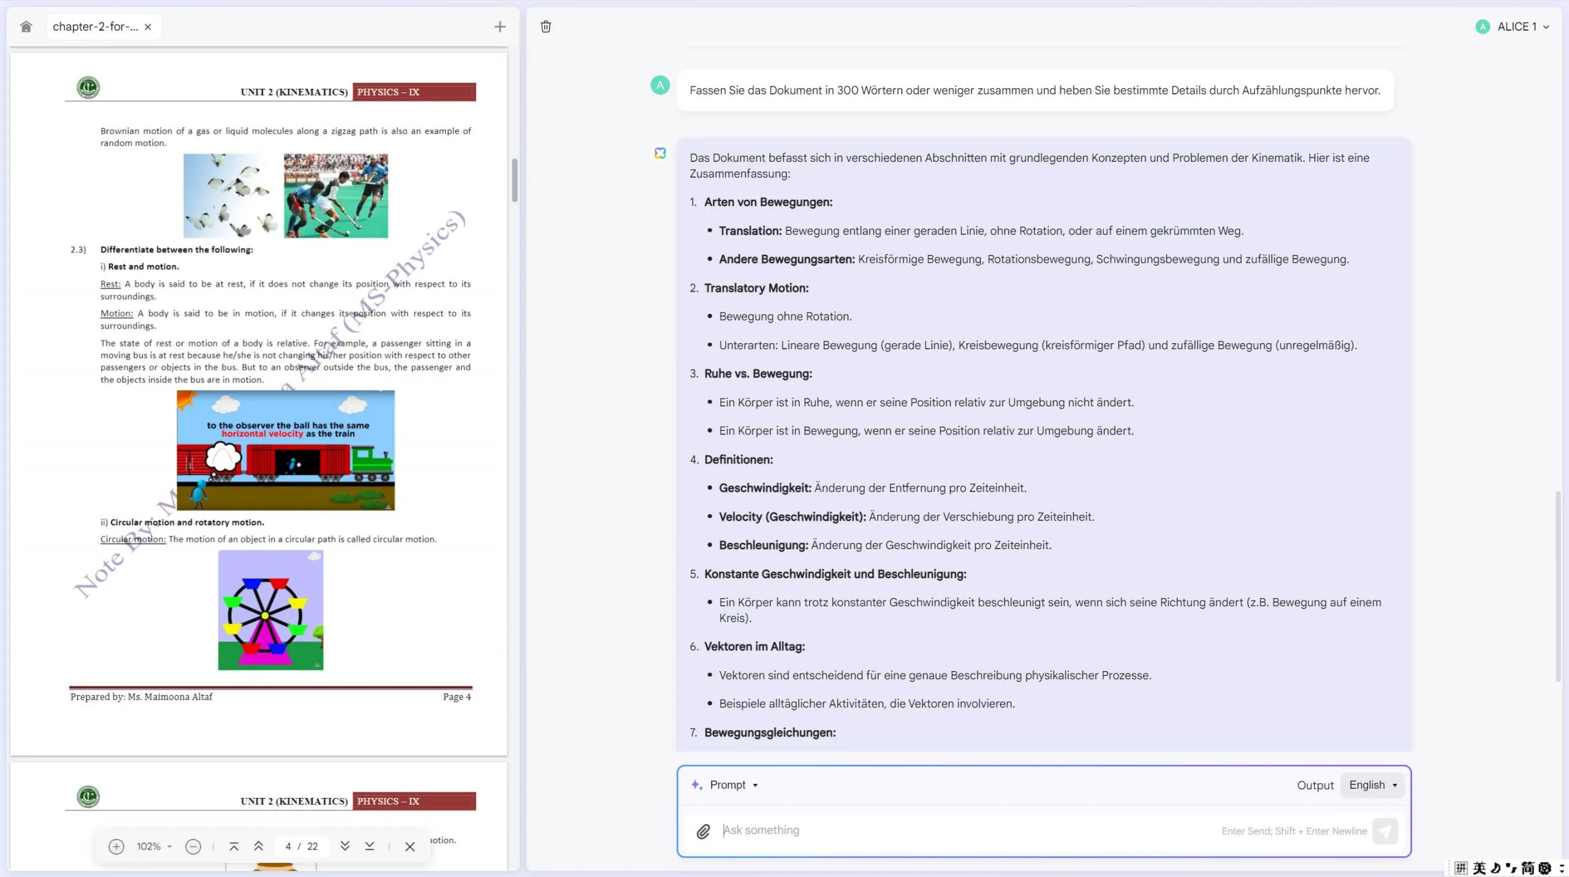Click the Prompt dropdown toggle button
Screen dimensions: 1569x877
click(754, 784)
